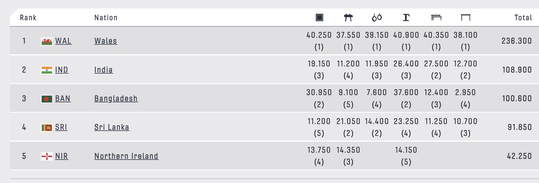Click the Bangladesh flag icon

pyautogui.click(x=47, y=99)
